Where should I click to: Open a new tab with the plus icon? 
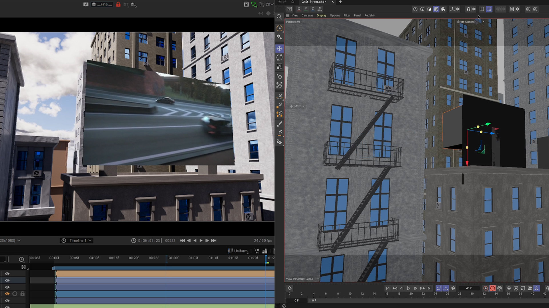tap(340, 2)
